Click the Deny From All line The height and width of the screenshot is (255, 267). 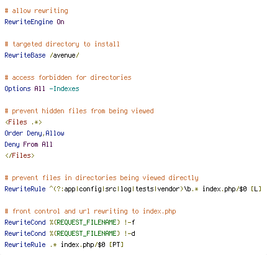tap(29, 144)
